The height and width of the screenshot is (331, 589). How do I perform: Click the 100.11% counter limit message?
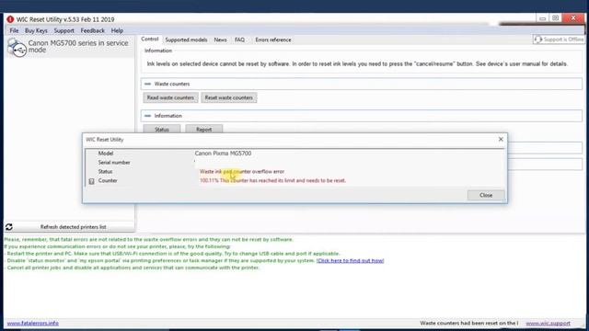click(272, 180)
